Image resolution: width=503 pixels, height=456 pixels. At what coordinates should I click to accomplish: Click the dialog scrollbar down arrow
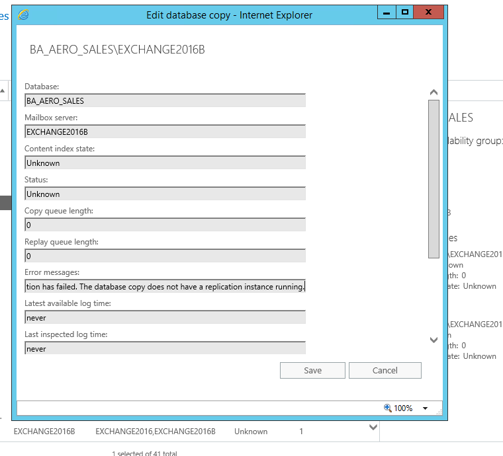pyautogui.click(x=434, y=340)
